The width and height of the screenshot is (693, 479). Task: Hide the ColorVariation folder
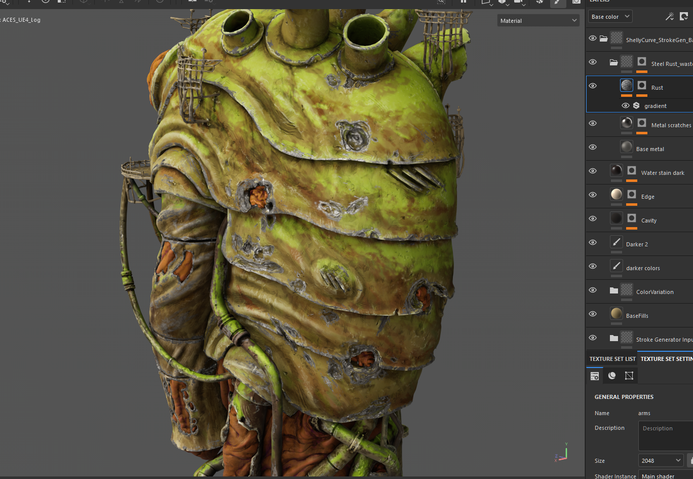click(x=593, y=290)
